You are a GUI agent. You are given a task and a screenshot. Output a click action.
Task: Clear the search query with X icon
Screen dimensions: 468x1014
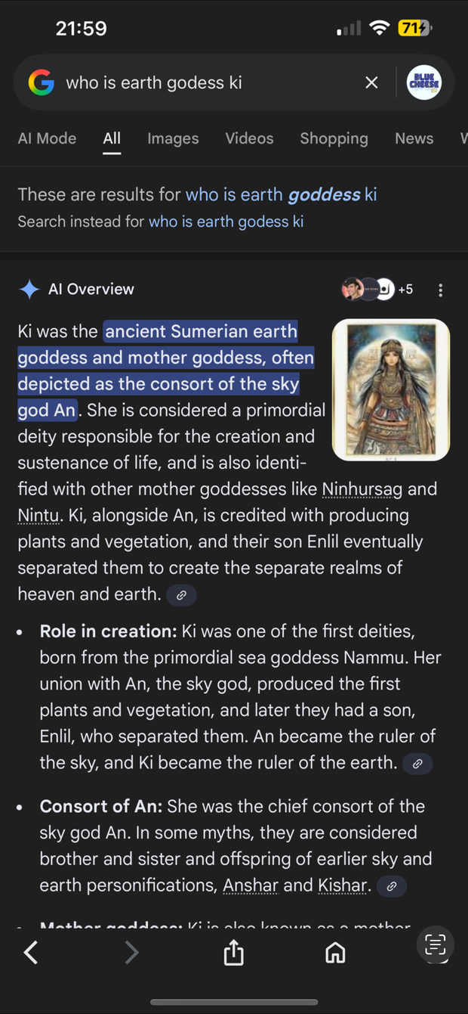click(371, 82)
